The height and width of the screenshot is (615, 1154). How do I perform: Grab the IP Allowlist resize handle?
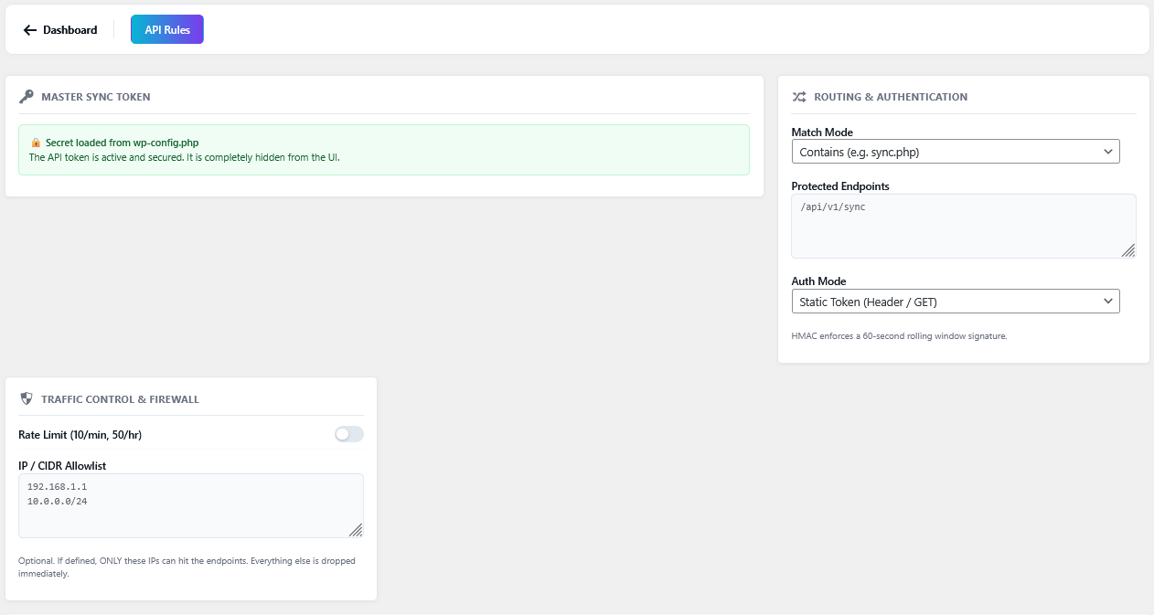356,530
